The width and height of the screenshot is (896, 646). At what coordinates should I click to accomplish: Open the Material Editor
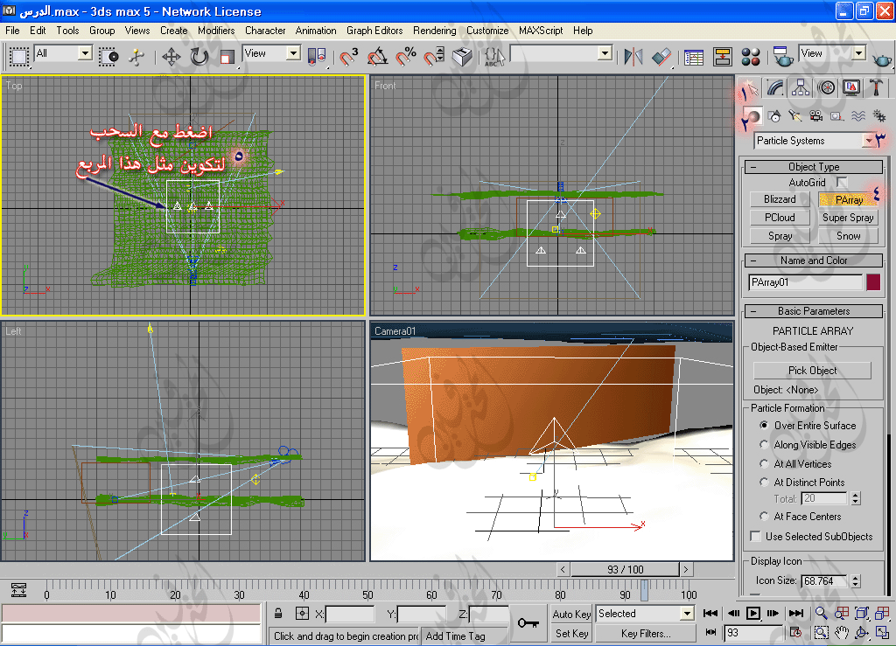point(750,57)
